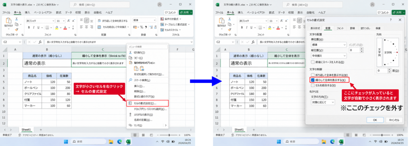413x146 pixels.
Task: Open font size dropdown in left window
Action: point(64,21)
